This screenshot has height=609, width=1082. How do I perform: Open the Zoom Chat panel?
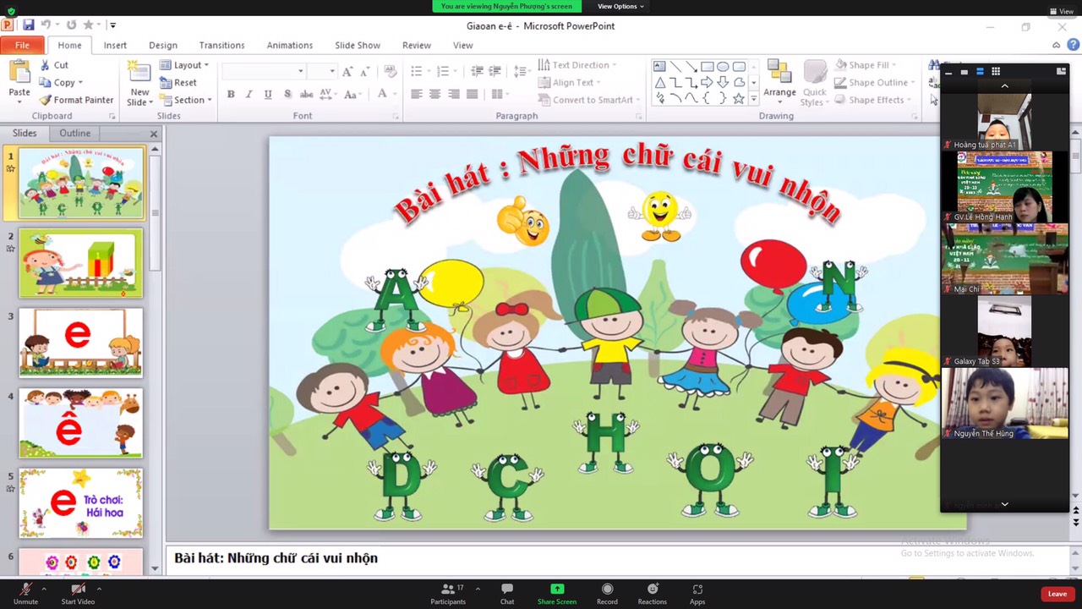pos(506,590)
